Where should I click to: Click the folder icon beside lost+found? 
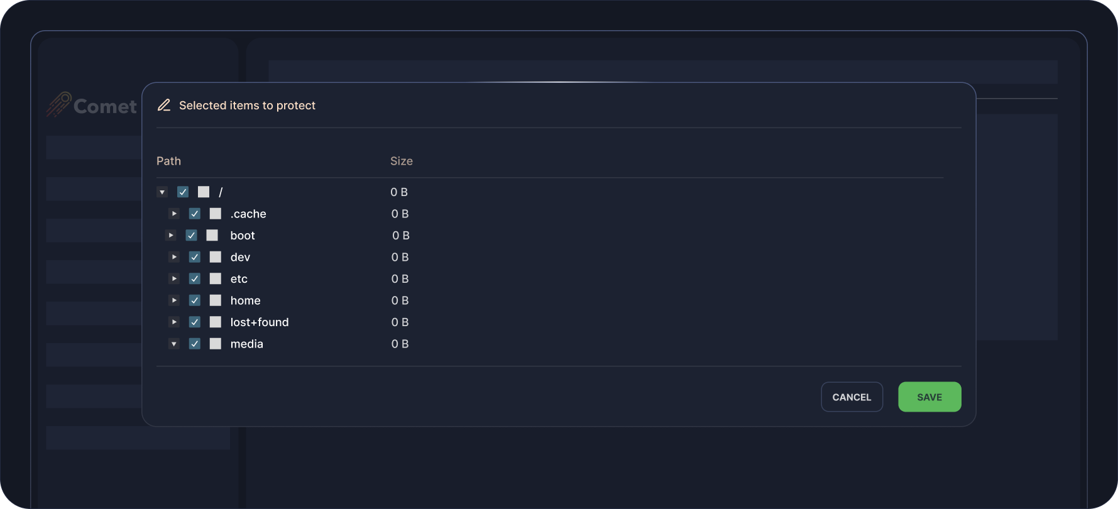[216, 322]
